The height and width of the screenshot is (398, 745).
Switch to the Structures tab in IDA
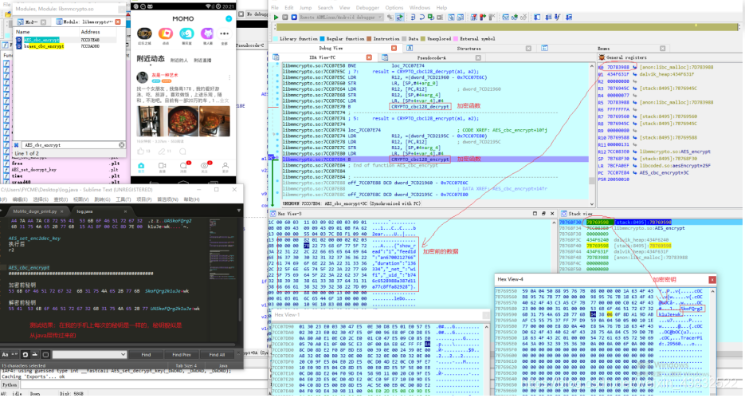(469, 49)
